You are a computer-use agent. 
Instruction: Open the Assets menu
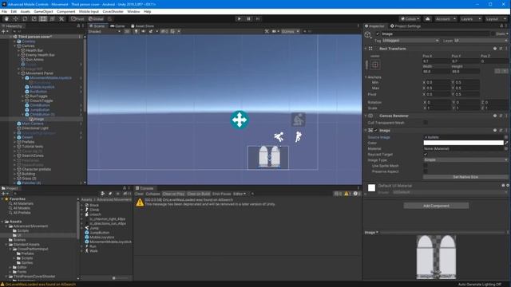click(25, 11)
